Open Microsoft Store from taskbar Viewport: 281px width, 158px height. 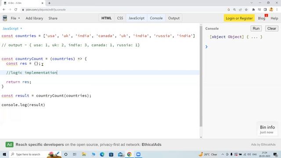(x=111, y=154)
